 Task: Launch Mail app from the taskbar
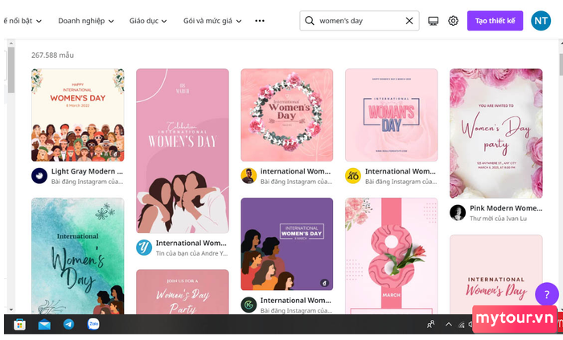click(44, 324)
